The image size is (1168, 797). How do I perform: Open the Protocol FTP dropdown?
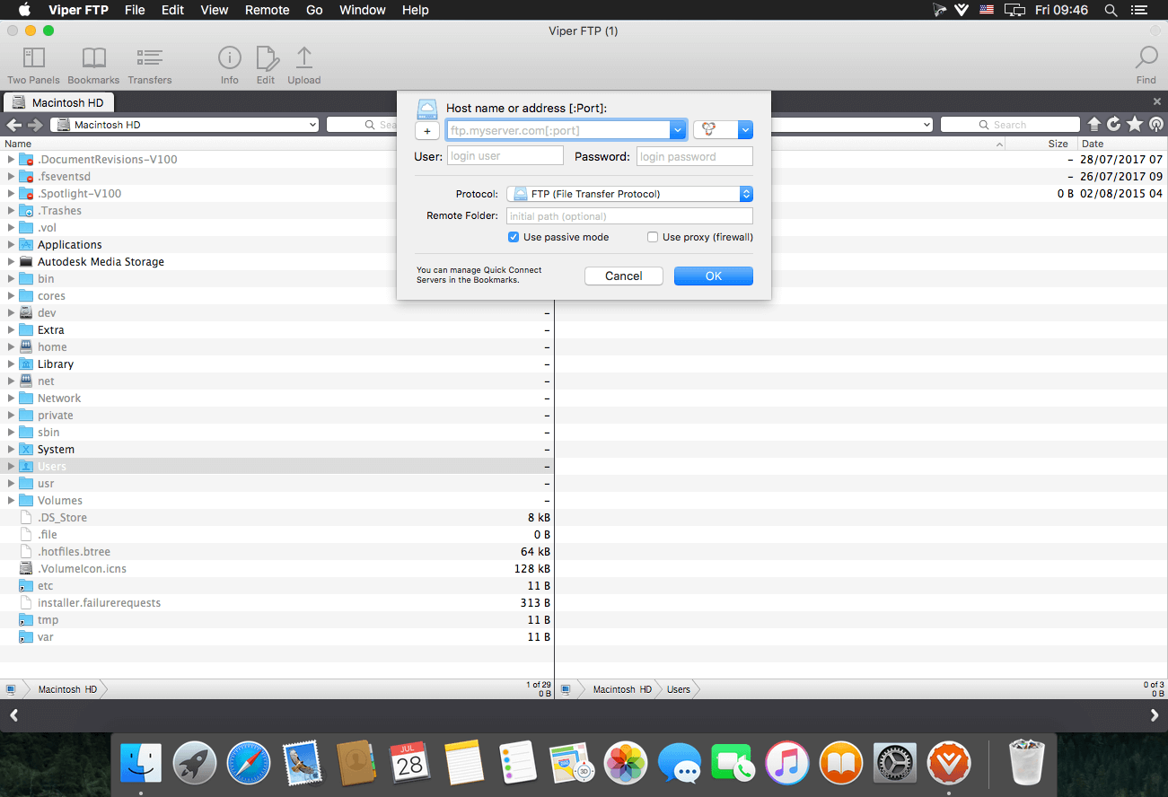pos(629,194)
